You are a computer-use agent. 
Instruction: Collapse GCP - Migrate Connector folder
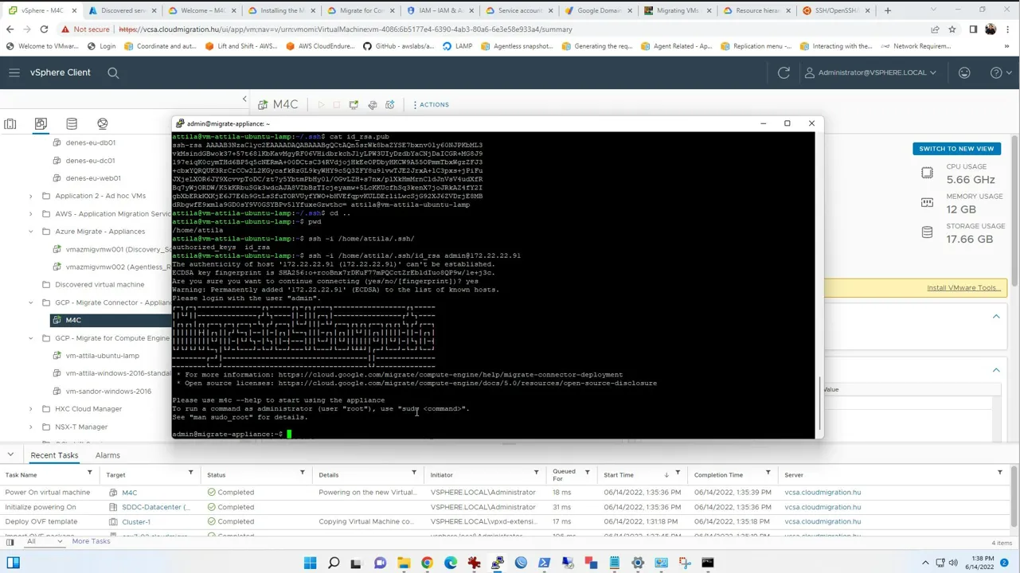(x=31, y=302)
